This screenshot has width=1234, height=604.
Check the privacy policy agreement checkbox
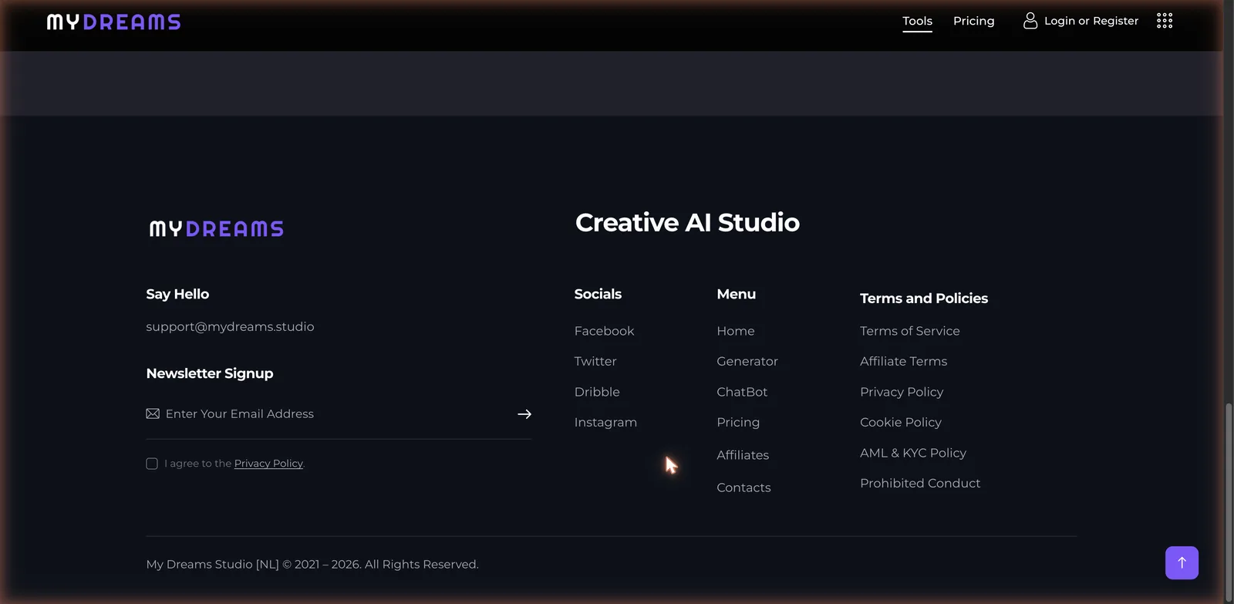point(152,464)
